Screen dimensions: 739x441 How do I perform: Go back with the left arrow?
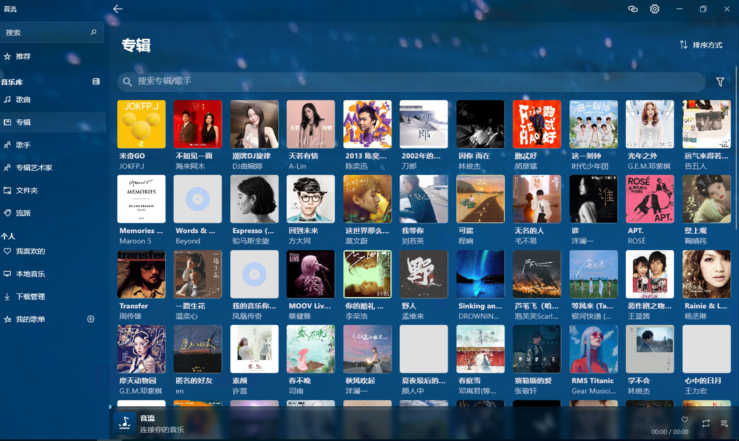[118, 9]
